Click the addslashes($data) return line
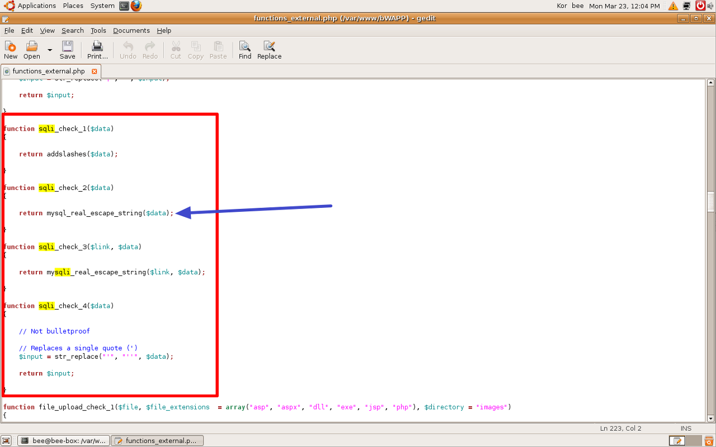The height and width of the screenshot is (447, 716). (68, 154)
